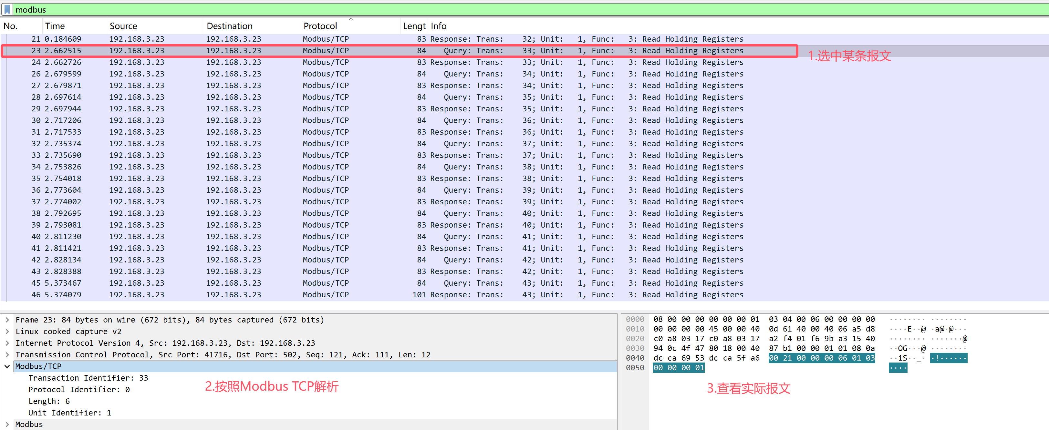Viewport: 1049px width, 430px height.
Task: Select packet 30 at time 2.717206
Action: coord(524,120)
